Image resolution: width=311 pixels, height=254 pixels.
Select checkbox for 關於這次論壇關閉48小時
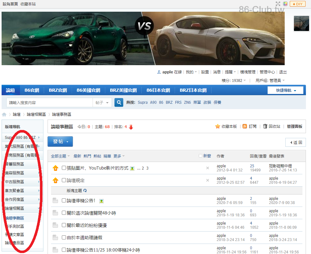(64, 213)
